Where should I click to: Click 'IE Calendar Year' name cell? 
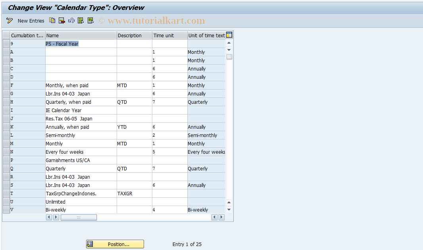81,111
